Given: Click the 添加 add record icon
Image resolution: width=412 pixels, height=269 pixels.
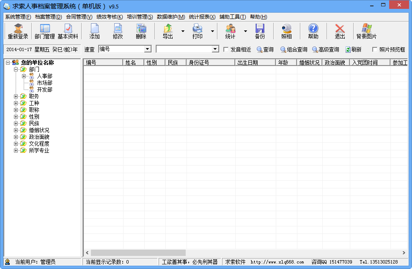Looking at the screenshot, I should 95,31.
